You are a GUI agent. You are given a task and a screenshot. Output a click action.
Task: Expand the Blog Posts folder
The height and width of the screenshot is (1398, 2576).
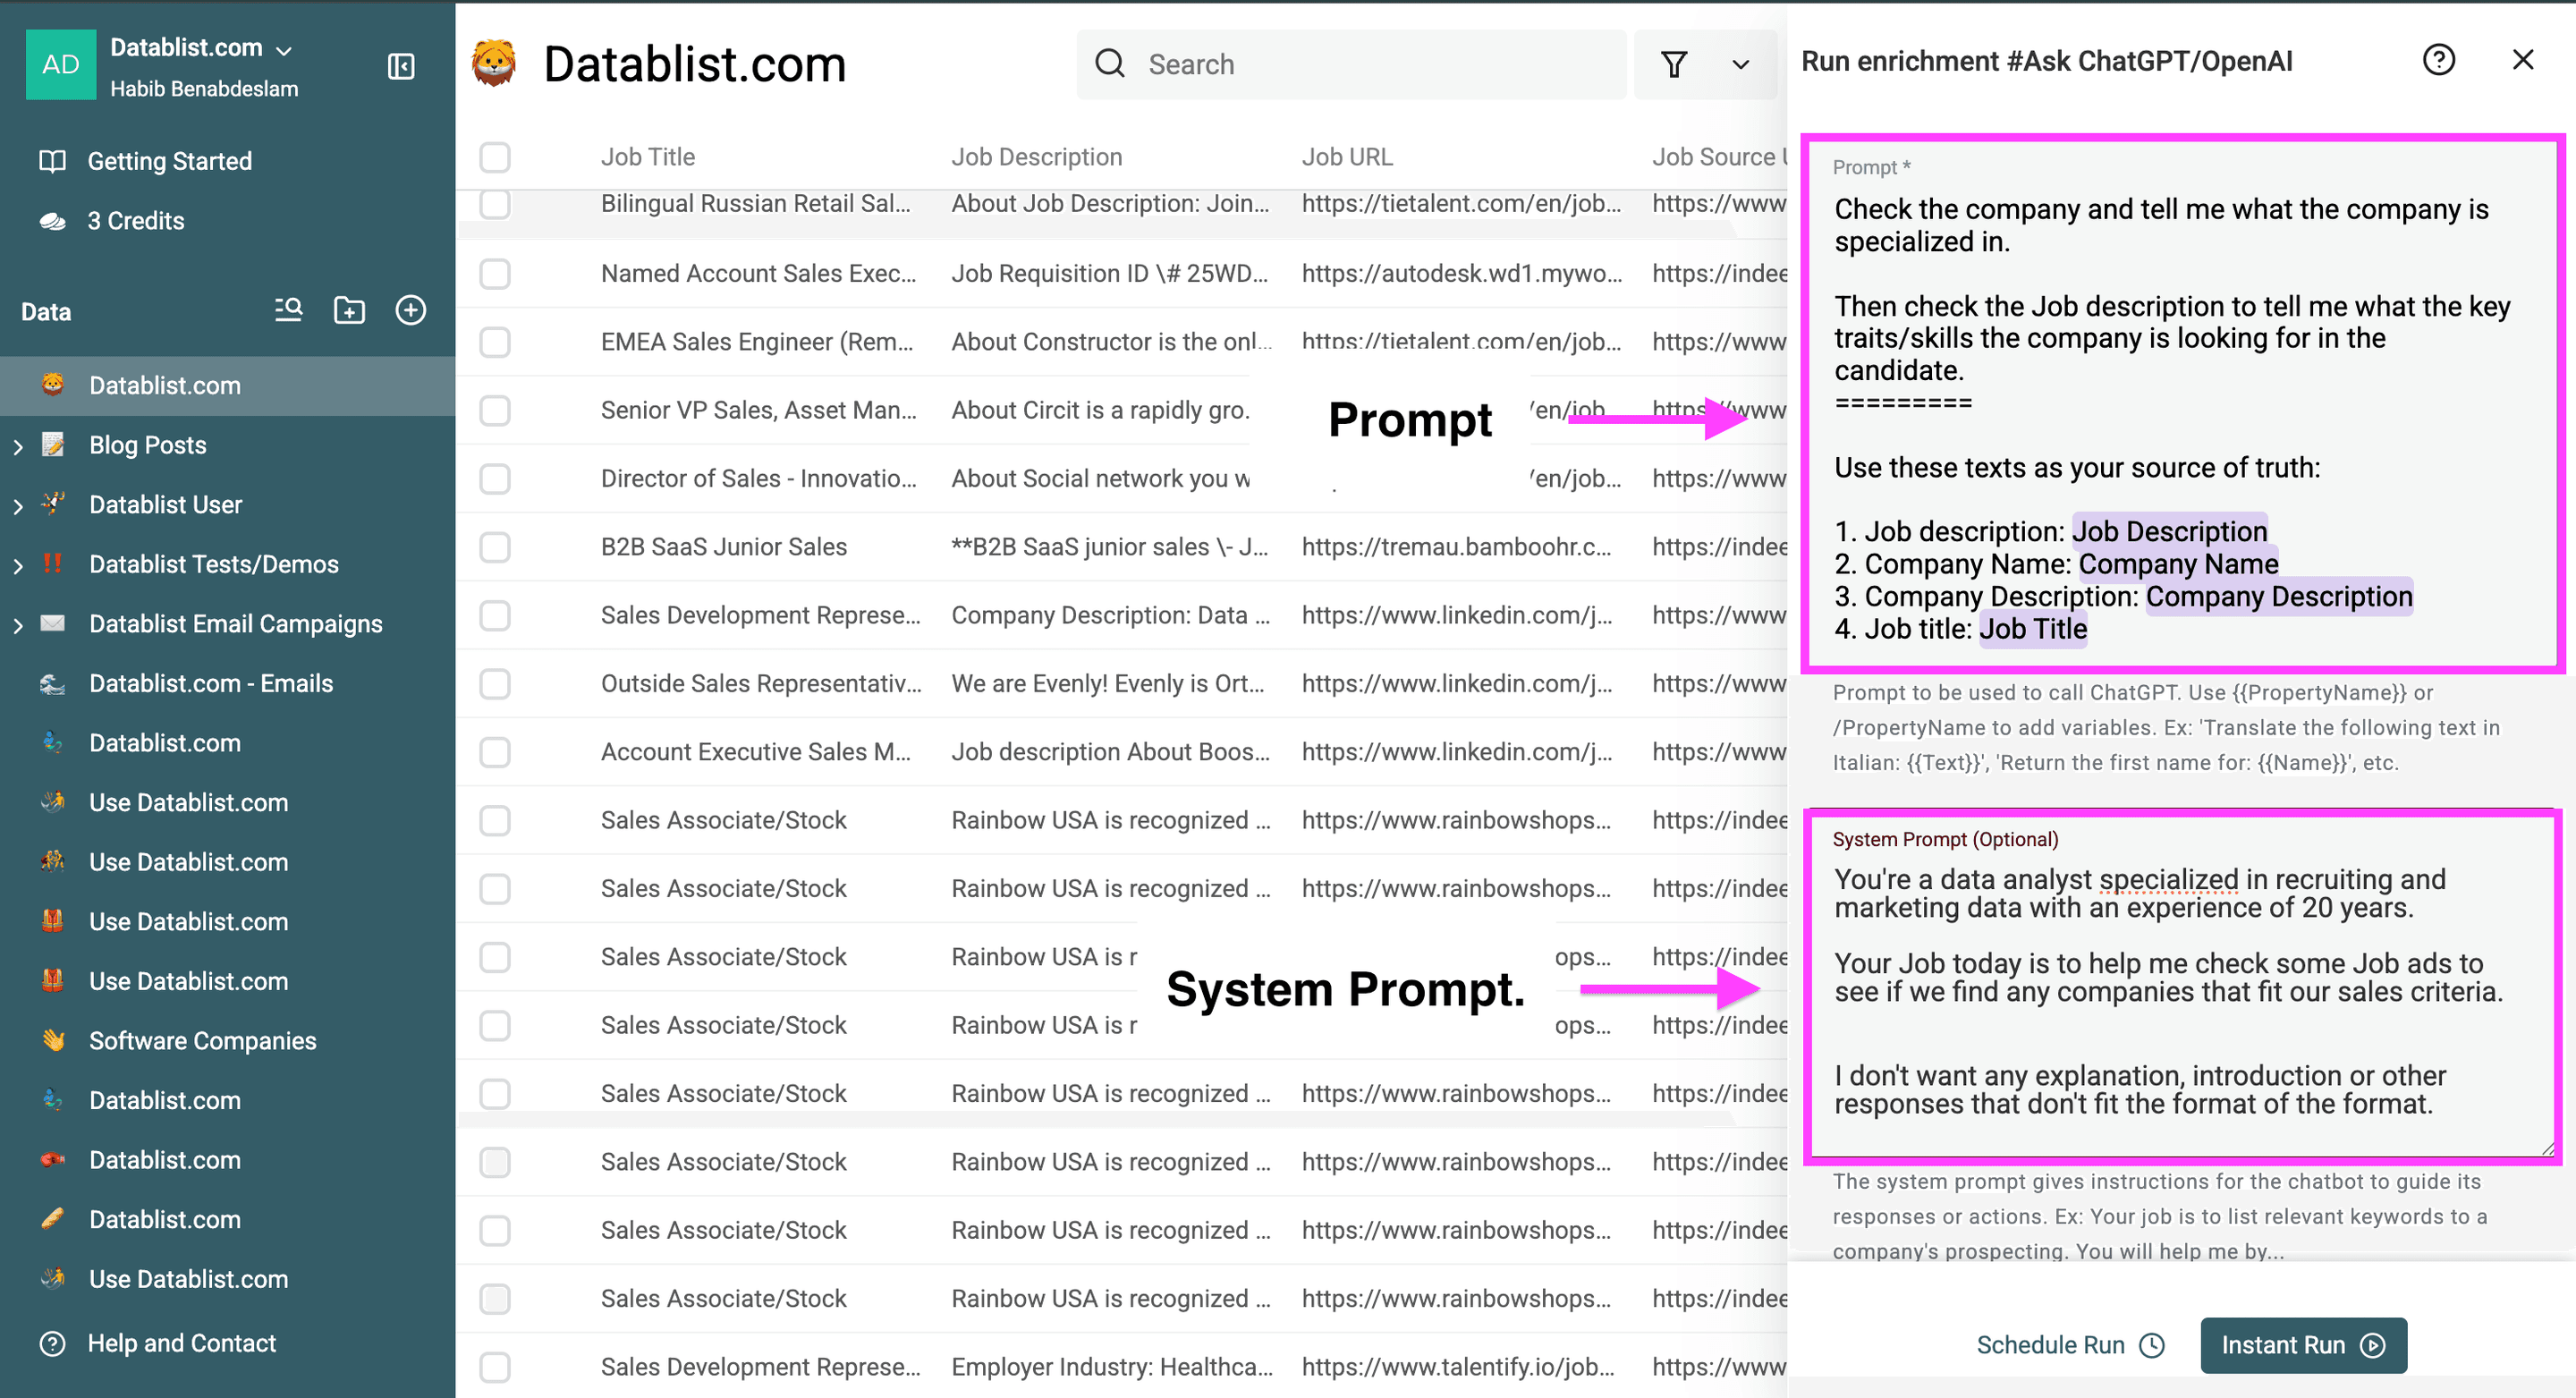pos(18,446)
